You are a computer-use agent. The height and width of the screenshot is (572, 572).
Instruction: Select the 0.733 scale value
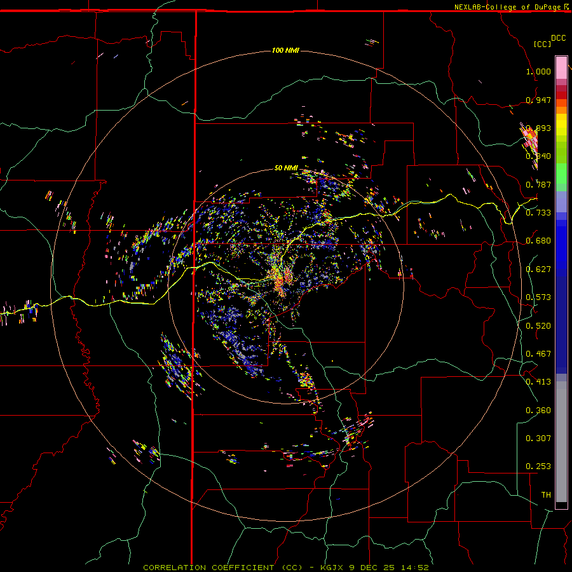pos(538,213)
